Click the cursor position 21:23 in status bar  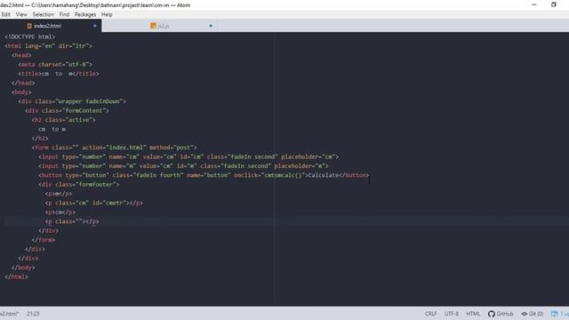click(x=33, y=314)
